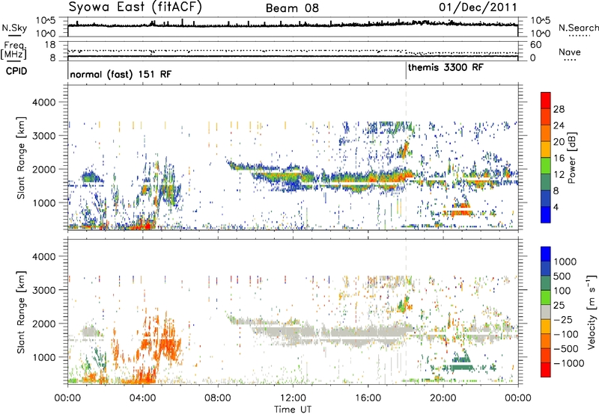
Task: Click the "Velocity [m s-1]" colorbar title
Action: click(592, 312)
